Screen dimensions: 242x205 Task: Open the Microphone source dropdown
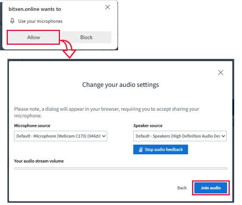[61, 136]
